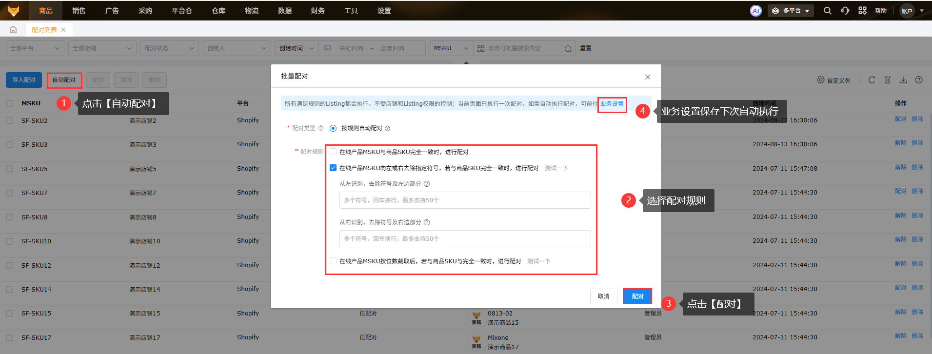Screen dimensions: 932x354
Task: Open the 广告 menu
Action: coord(112,10)
